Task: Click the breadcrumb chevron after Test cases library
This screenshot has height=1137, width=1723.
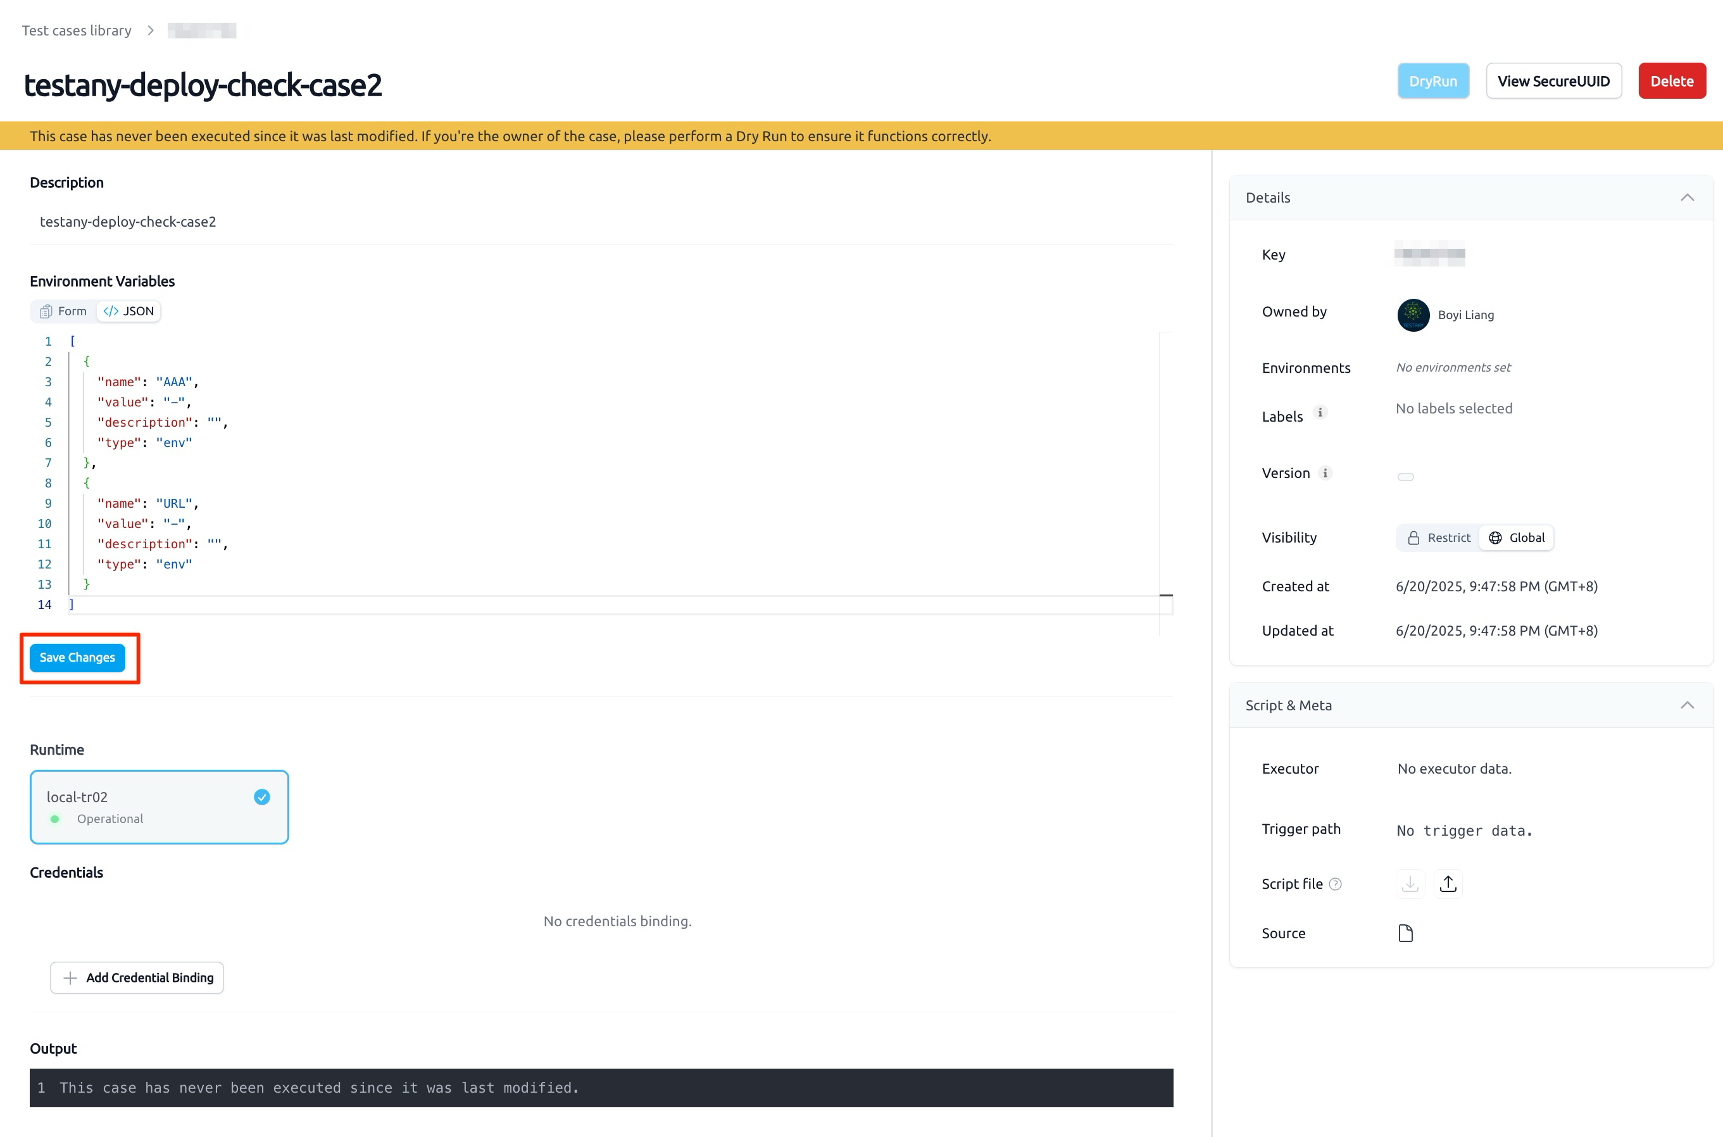Action: click(x=150, y=30)
